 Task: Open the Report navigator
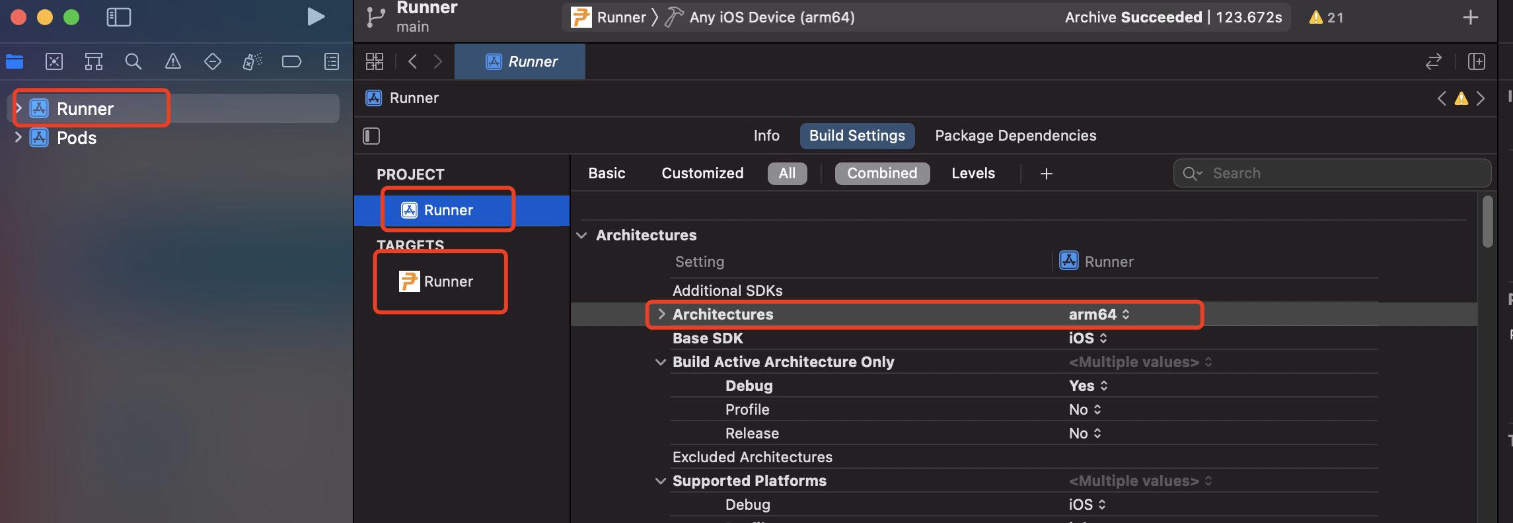click(332, 61)
